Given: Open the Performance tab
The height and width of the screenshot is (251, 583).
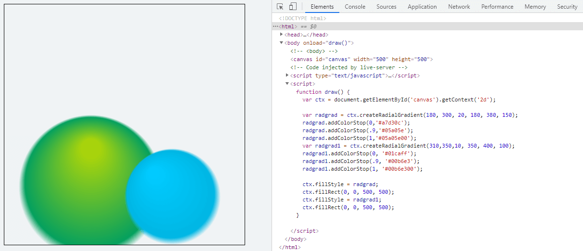Looking at the screenshot, I should (497, 7).
